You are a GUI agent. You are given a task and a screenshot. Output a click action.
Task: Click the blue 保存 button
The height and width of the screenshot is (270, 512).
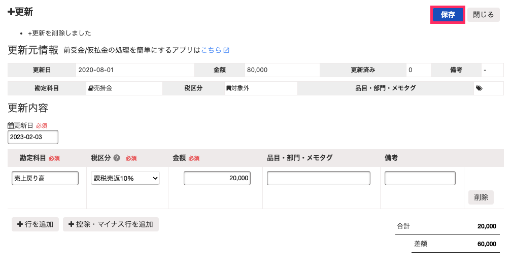pos(448,15)
